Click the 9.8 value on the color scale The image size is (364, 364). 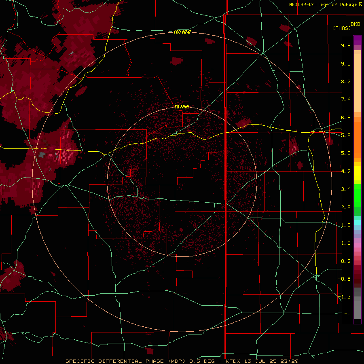click(346, 45)
